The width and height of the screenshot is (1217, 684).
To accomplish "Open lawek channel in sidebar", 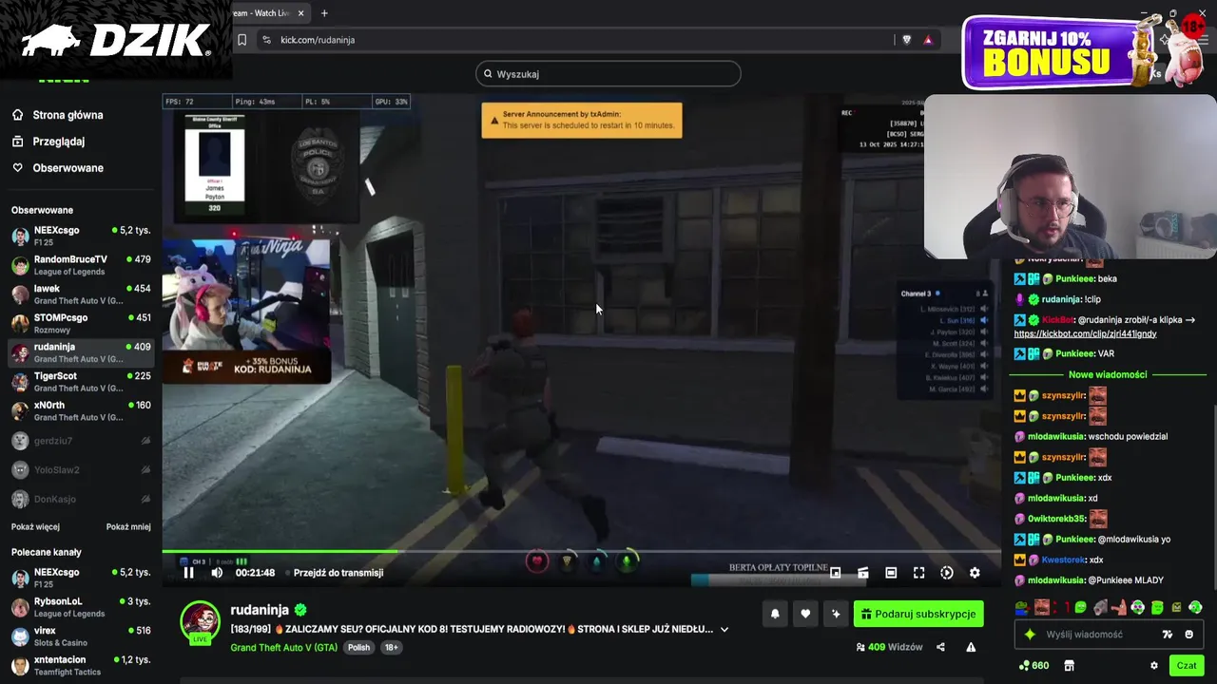I will [x=81, y=294].
